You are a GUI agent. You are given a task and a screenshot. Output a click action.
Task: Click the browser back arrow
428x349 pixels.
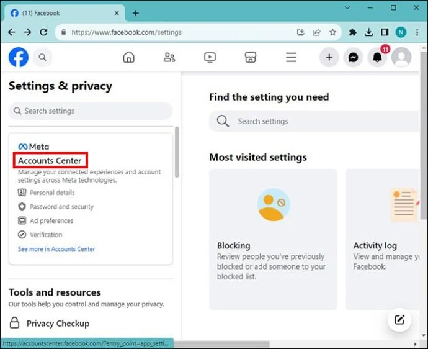click(x=11, y=32)
